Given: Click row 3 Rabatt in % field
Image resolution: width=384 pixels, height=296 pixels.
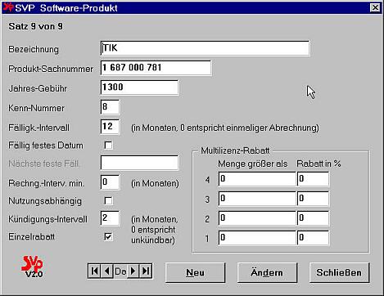Looking at the screenshot, I should (313, 199).
